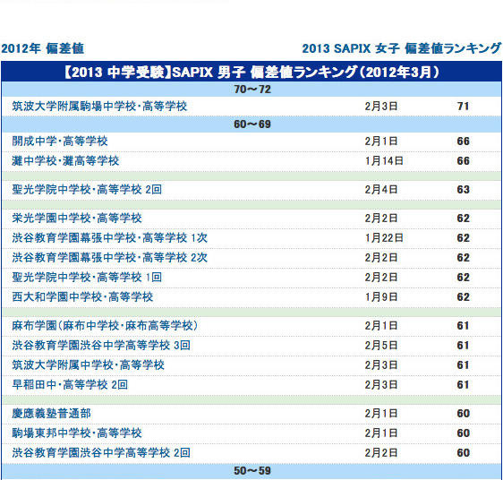Click score 61 in 筑波大学附属中学校 row
503x480 pixels.
click(464, 365)
